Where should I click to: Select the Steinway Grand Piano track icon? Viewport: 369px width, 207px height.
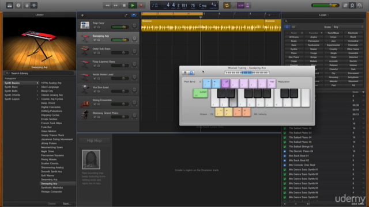click(85, 115)
